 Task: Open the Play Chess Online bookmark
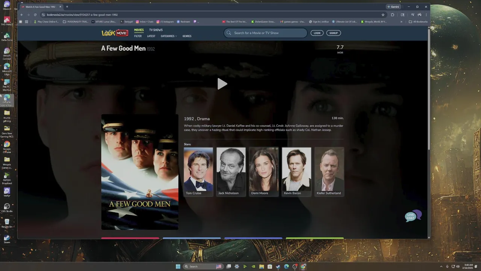pyautogui.click(x=46, y=22)
